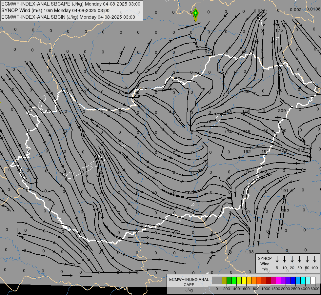This screenshot has height=295, width=321.
Task: Click the 262 CAPE value on the map
Action: click(x=285, y=210)
